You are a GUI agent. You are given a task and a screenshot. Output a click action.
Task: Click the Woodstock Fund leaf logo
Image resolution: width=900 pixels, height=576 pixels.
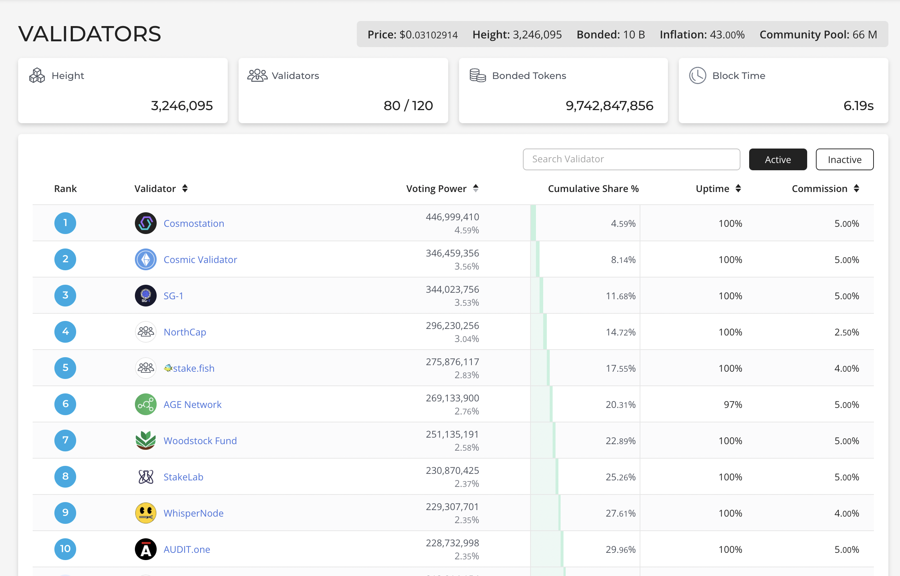click(146, 441)
